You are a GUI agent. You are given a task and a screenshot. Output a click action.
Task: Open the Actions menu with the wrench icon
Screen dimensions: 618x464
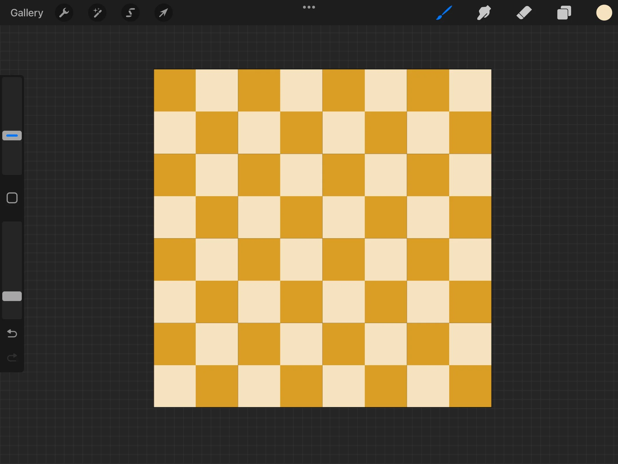[x=64, y=12]
